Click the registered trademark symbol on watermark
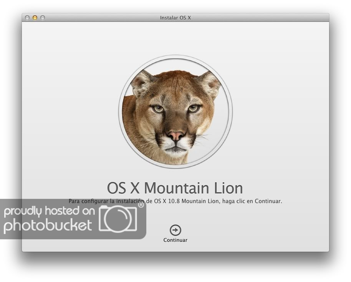Viewport: 351px width, 282px height. pyautogui.click(x=141, y=205)
